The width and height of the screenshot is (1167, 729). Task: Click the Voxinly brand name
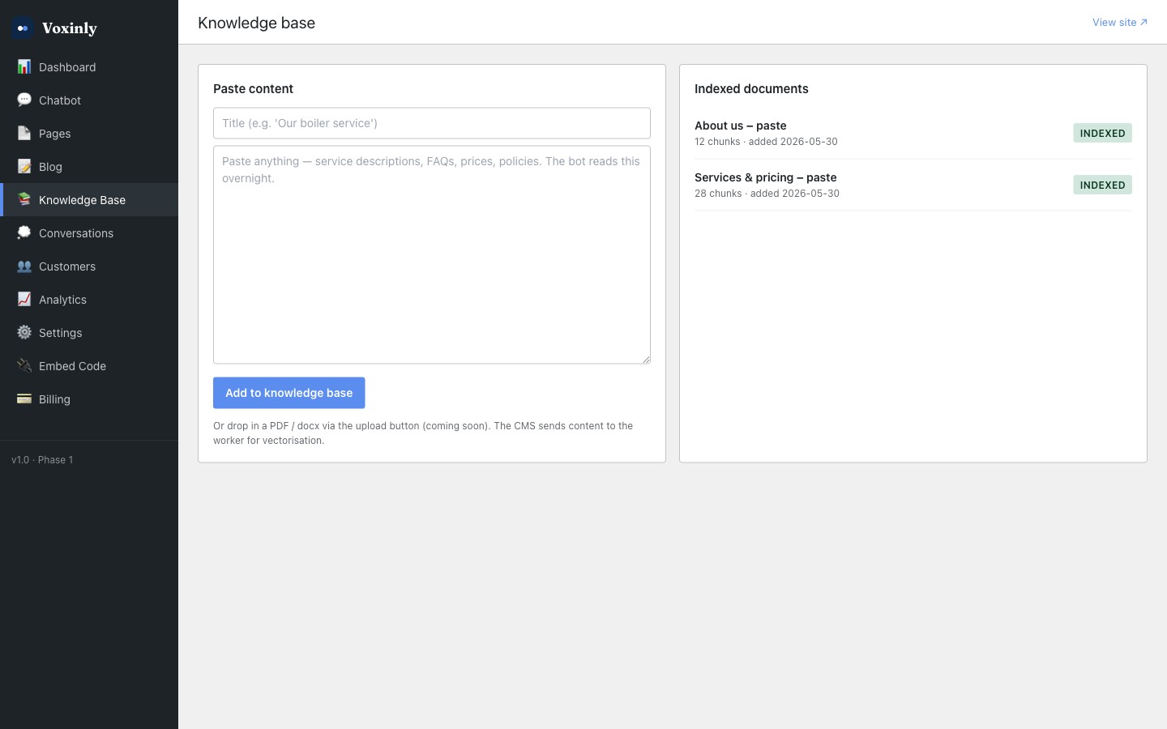click(x=70, y=28)
